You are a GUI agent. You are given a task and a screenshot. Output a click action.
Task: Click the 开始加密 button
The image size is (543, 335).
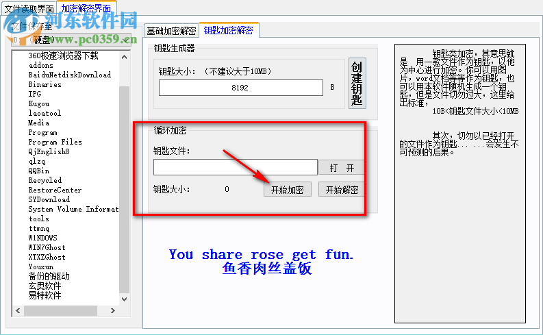tap(287, 190)
